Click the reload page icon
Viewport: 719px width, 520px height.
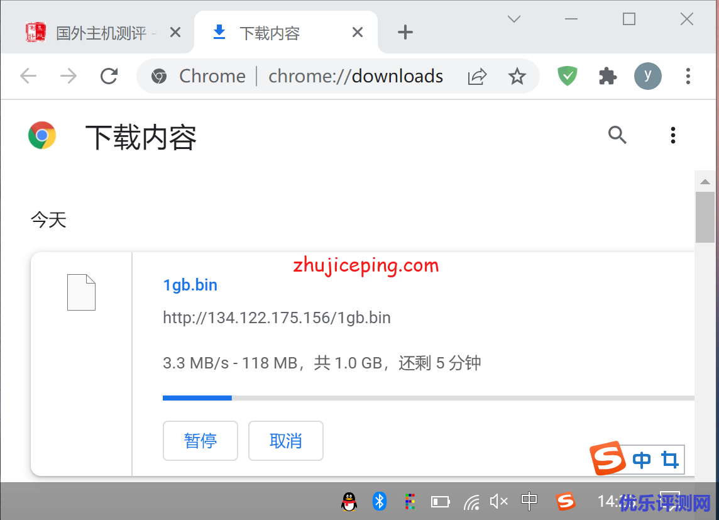[109, 76]
